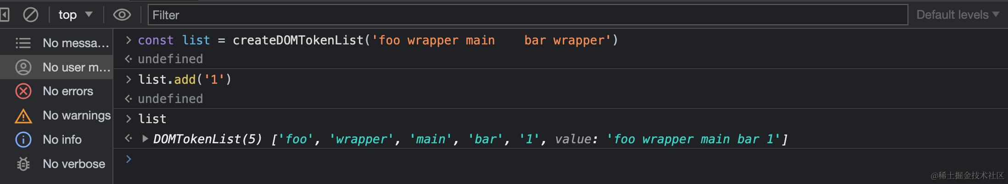The image size is (1008, 184).
Task: Click the first 'undefined' output line
Action: (x=170, y=59)
